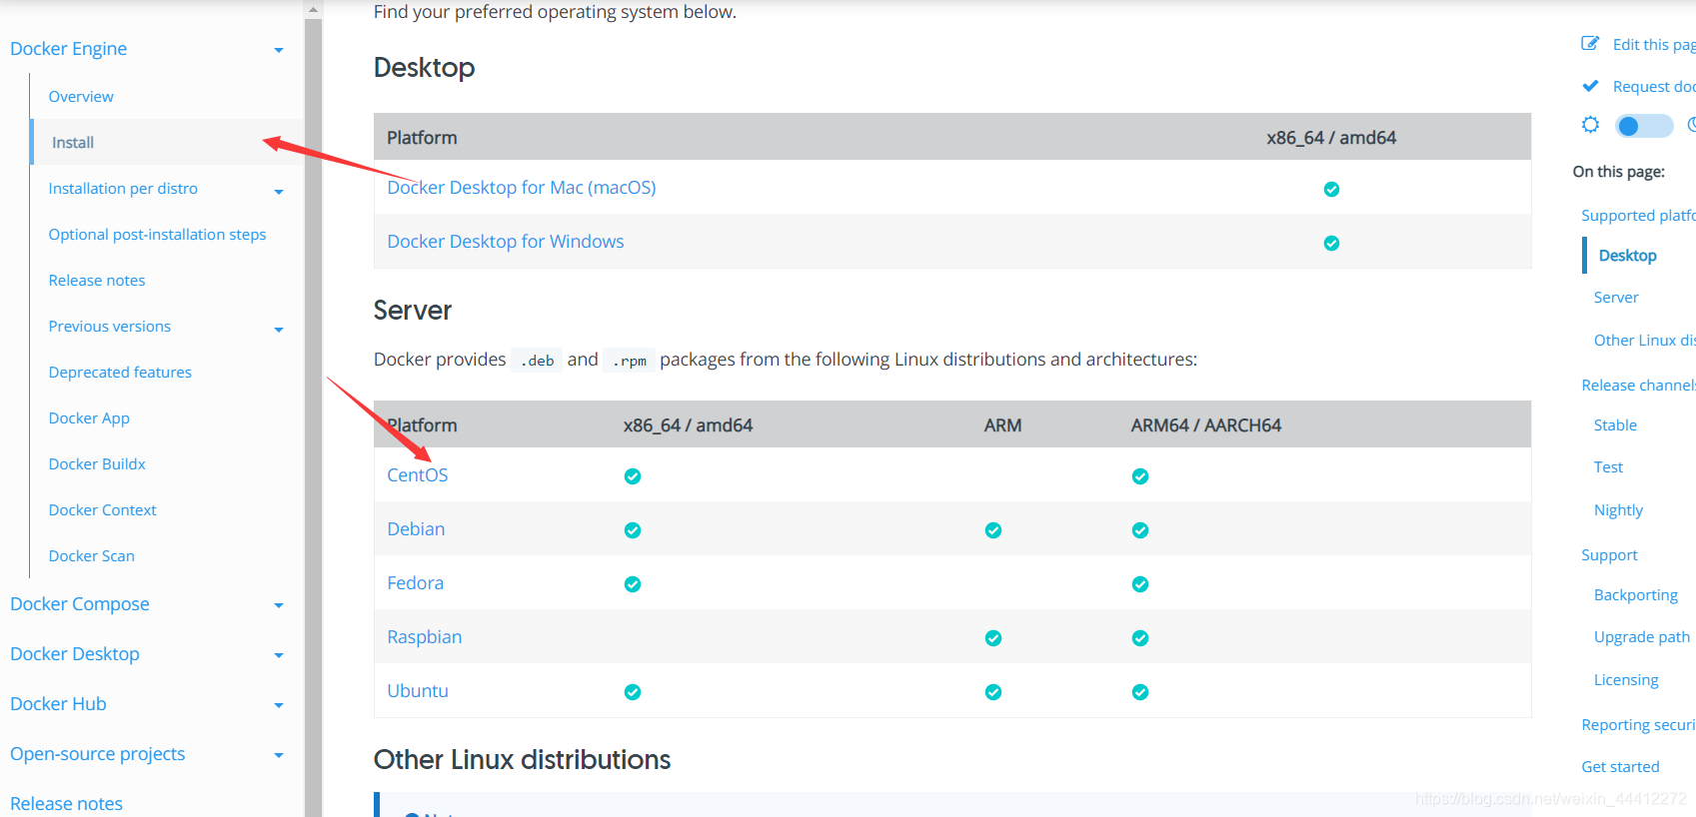Click the Edit this page pencil icon
This screenshot has height=817, width=1696.
tap(1590, 43)
